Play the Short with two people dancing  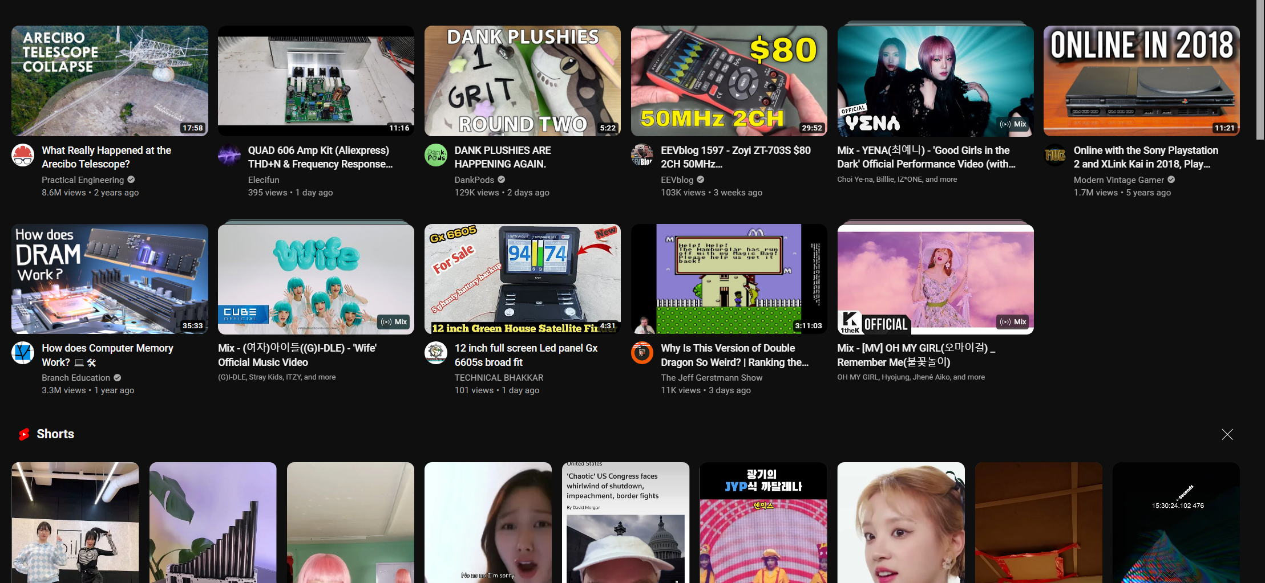point(75,523)
